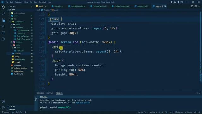
Task: Close the active App.css tab
Action: [x=165, y=6]
